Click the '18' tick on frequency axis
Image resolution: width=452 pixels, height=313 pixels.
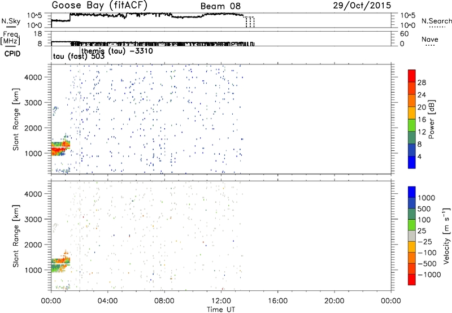tap(38, 33)
